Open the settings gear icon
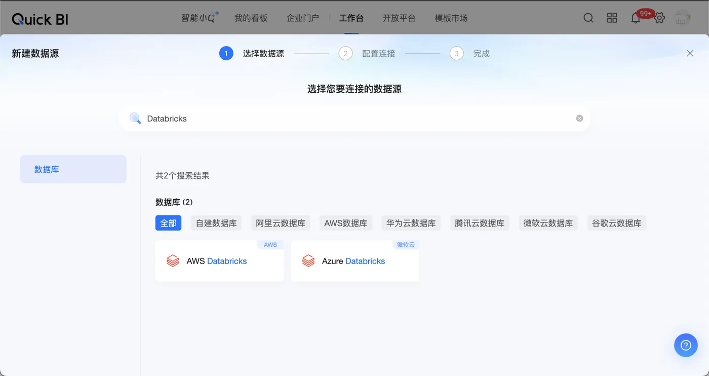Screen dimensions: 709x376 pos(659,18)
